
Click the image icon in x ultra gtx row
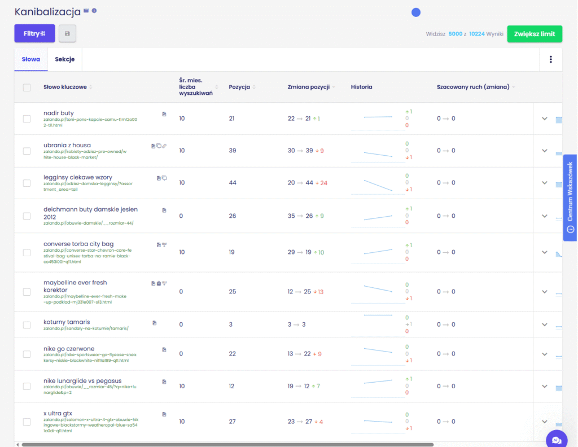(x=164, y=414)
